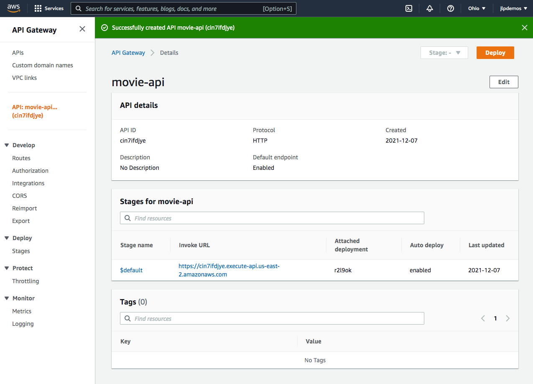Collapse the Protect section
This screenshot has height=384, width=533.
coord(7,268)
